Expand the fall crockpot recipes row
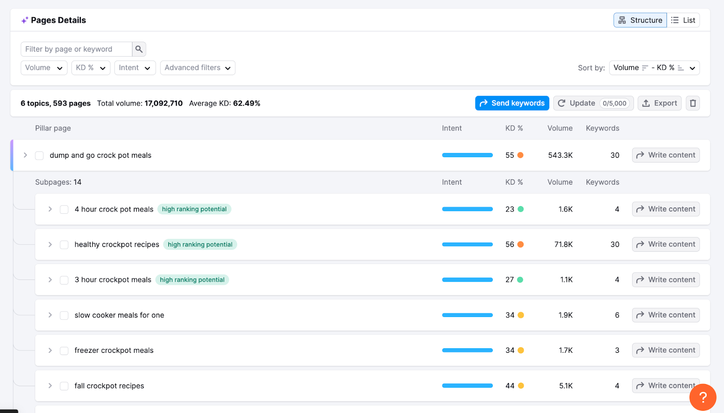The image size is (724, 413). pos(50,386)
